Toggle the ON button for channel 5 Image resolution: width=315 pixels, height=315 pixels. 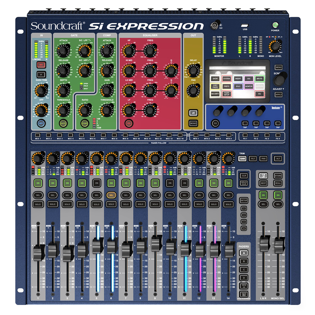tap(97, 183)
